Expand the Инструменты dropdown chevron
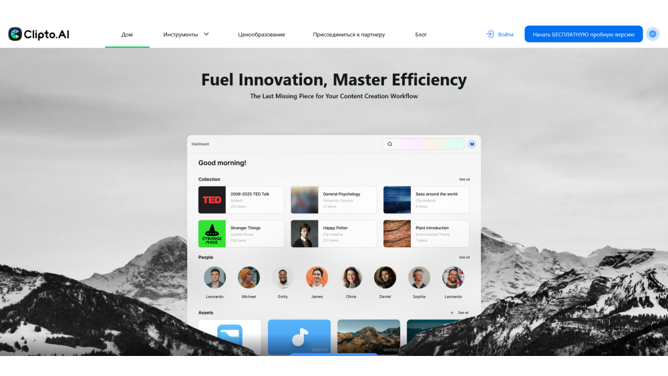 click(206, 34)
